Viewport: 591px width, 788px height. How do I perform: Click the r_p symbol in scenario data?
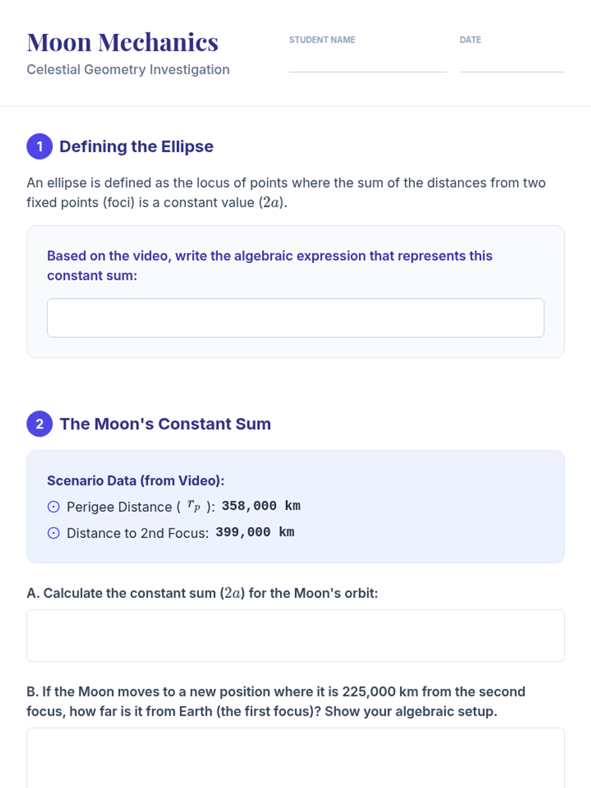pyautogui.click(x=194, y=506)
